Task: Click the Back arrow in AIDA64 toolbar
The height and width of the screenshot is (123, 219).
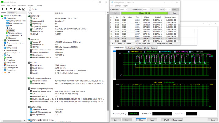Action: point(3,9)
